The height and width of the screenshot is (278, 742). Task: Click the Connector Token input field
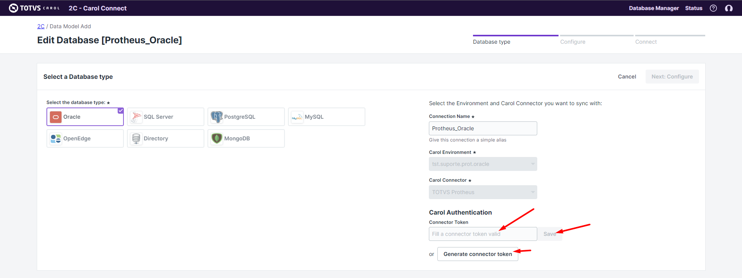click(483, 234)
